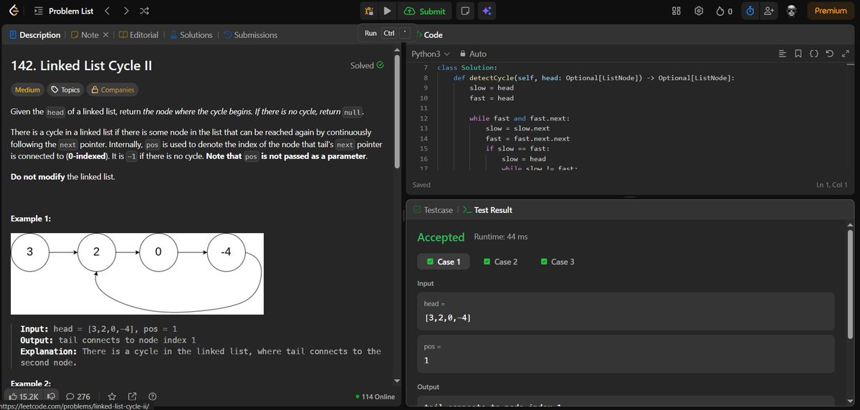This screenshot has height=410, width=860.
Task: Click the head input value field
Action: click(x=626, y=311)
